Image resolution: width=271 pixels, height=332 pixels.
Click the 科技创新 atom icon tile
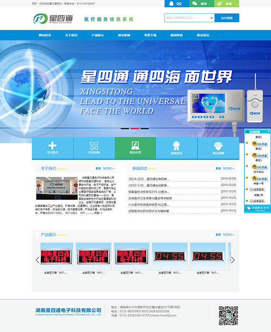point(94,148)
